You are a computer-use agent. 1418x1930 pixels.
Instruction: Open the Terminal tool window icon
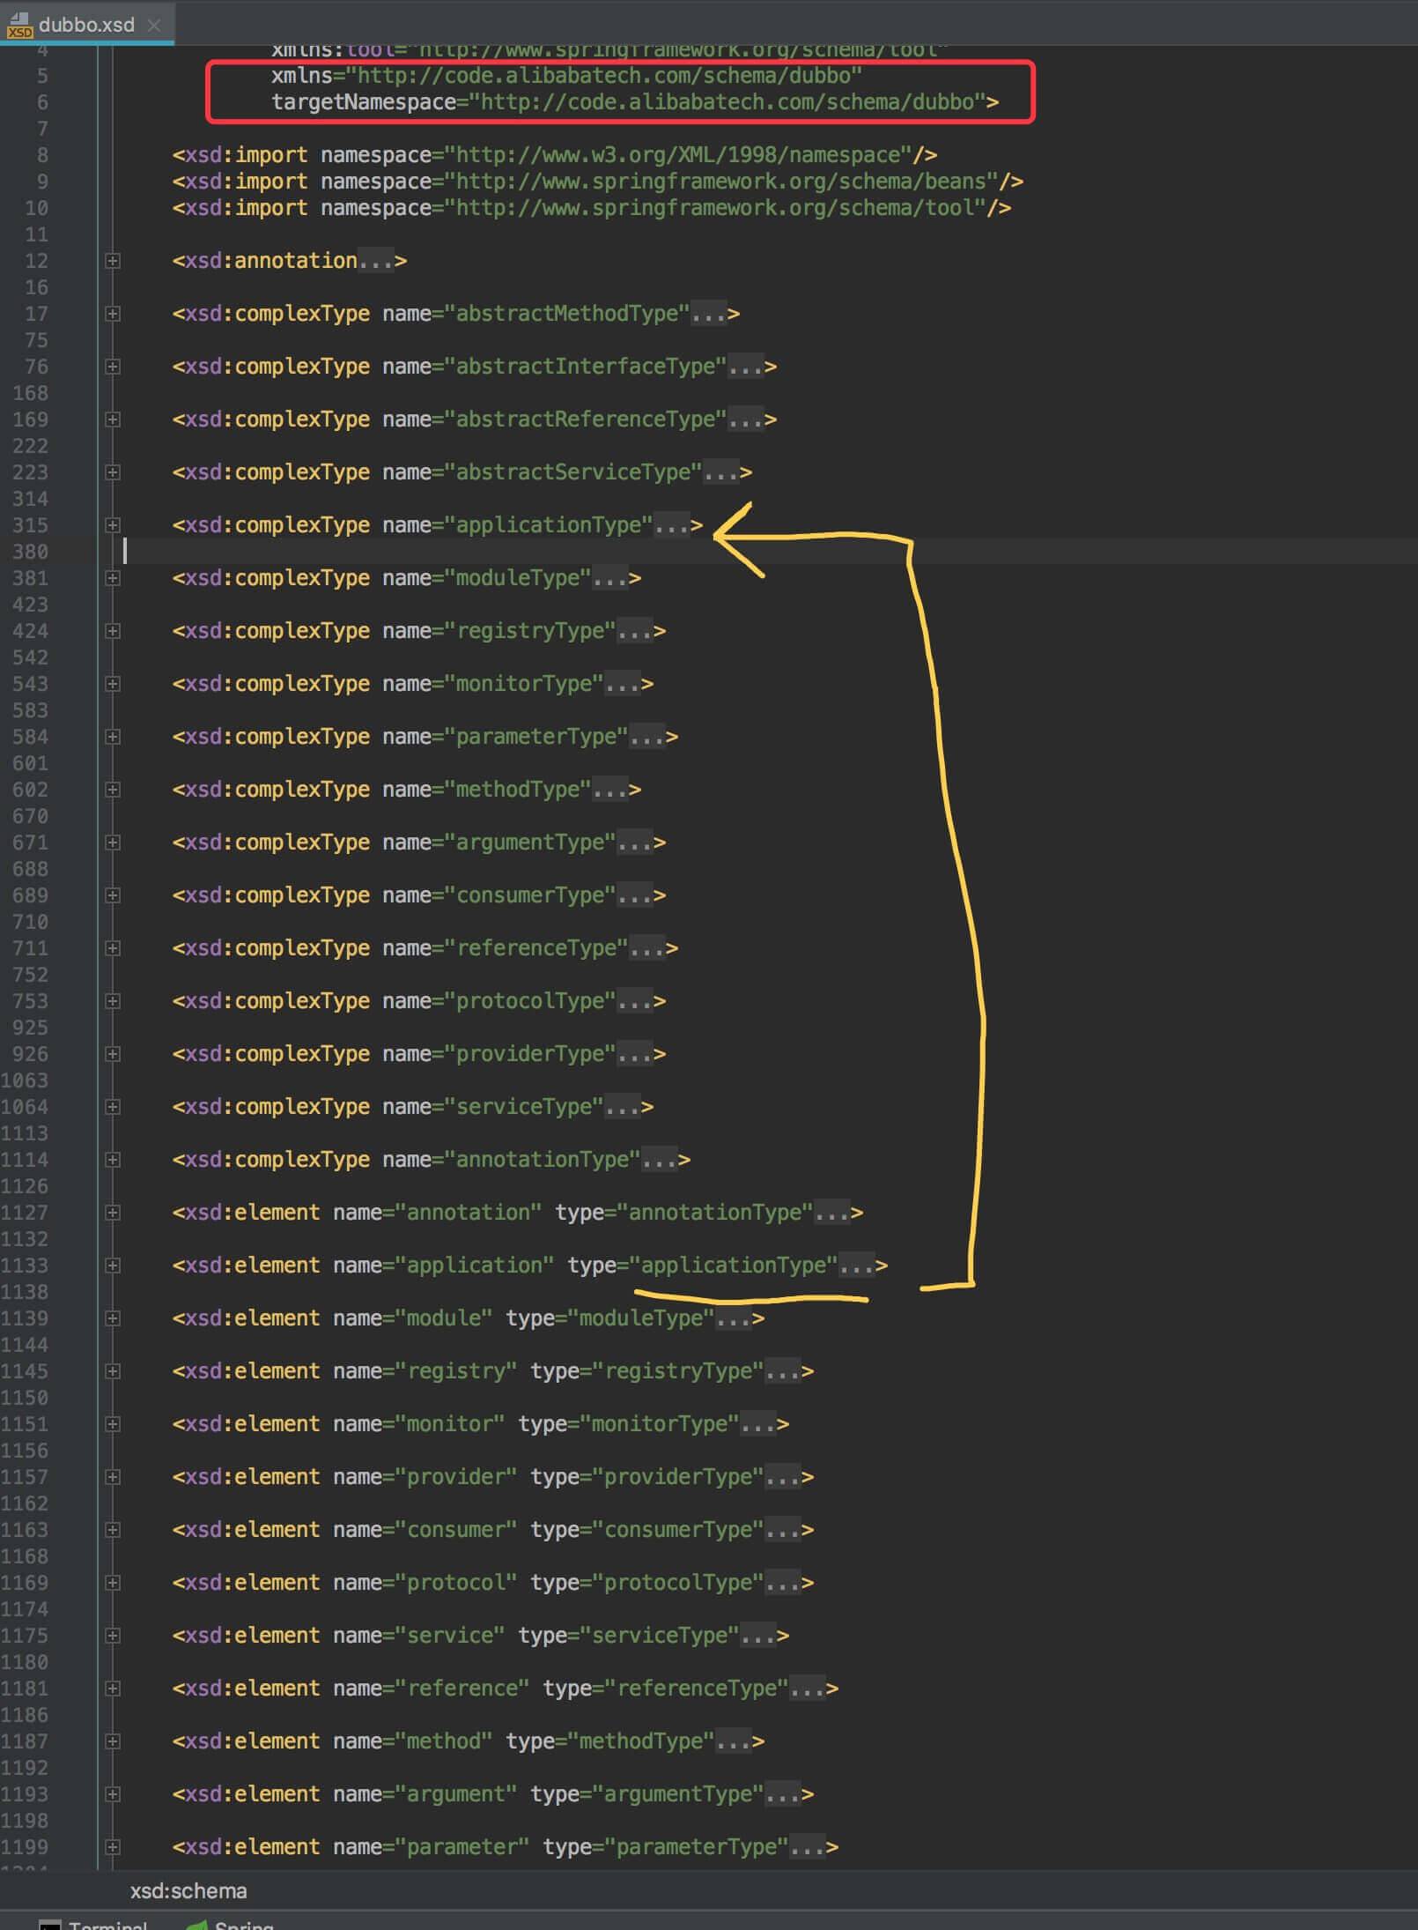click(x=50, y=1925)
